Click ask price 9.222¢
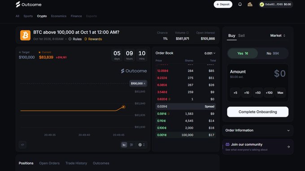The width and height of the screenshot is (305, 171). tap(162, 78)
